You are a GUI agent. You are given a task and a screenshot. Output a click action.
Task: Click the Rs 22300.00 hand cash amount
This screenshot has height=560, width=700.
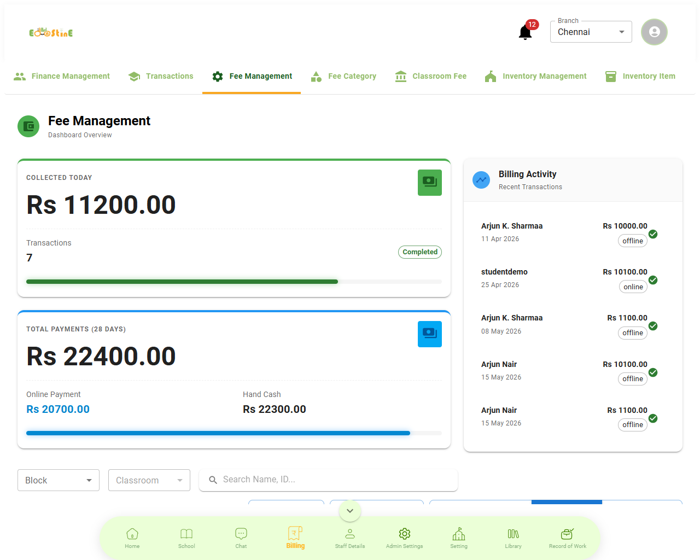[x=275, y=409]
